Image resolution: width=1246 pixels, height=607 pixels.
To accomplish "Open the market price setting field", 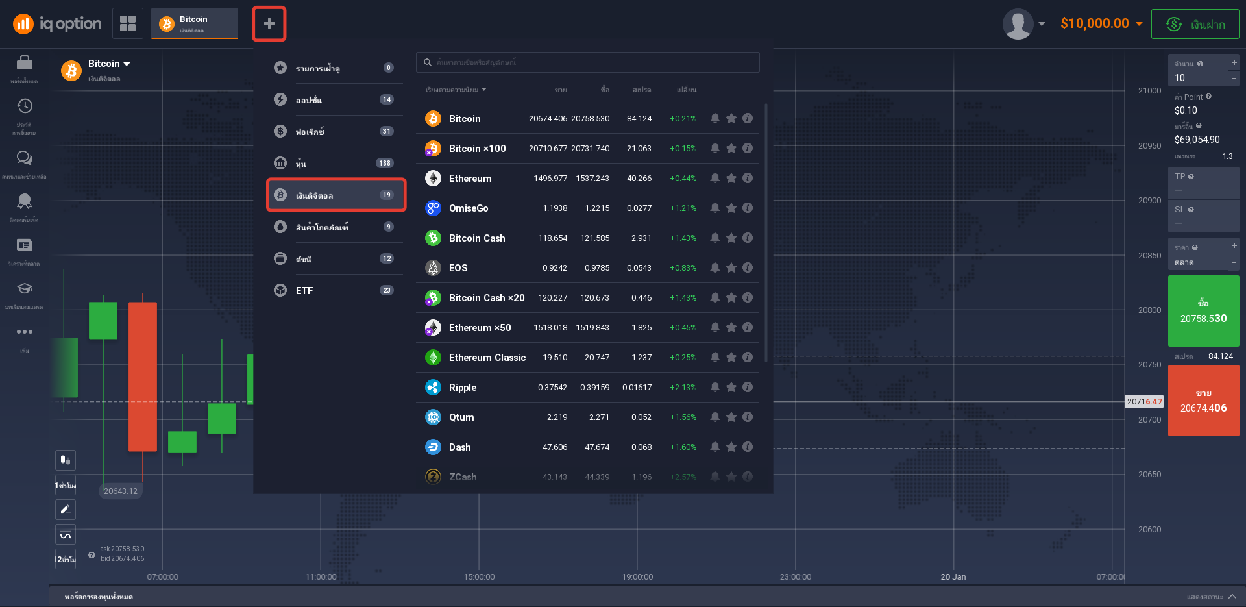I will pyautogui.click(x=1198, y=254).
